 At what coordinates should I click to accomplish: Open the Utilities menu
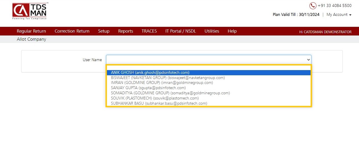coord(212,31)
